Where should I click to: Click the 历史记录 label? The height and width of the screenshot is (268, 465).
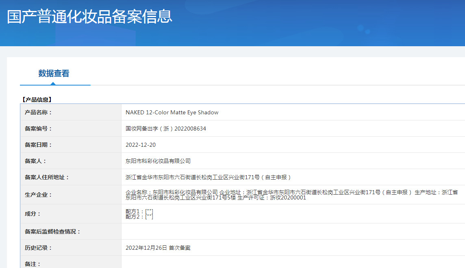[38, 248]
